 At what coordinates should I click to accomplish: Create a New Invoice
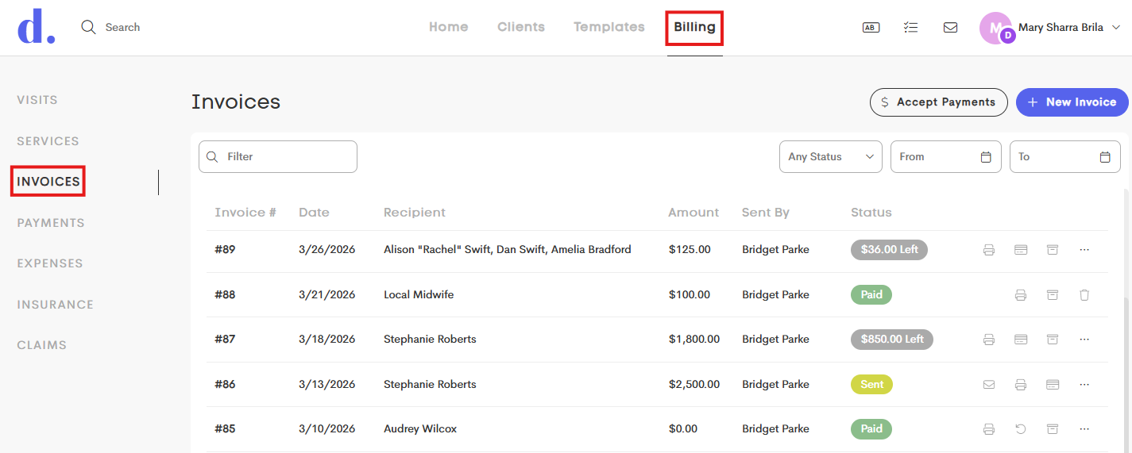(x=1072, y=102)
